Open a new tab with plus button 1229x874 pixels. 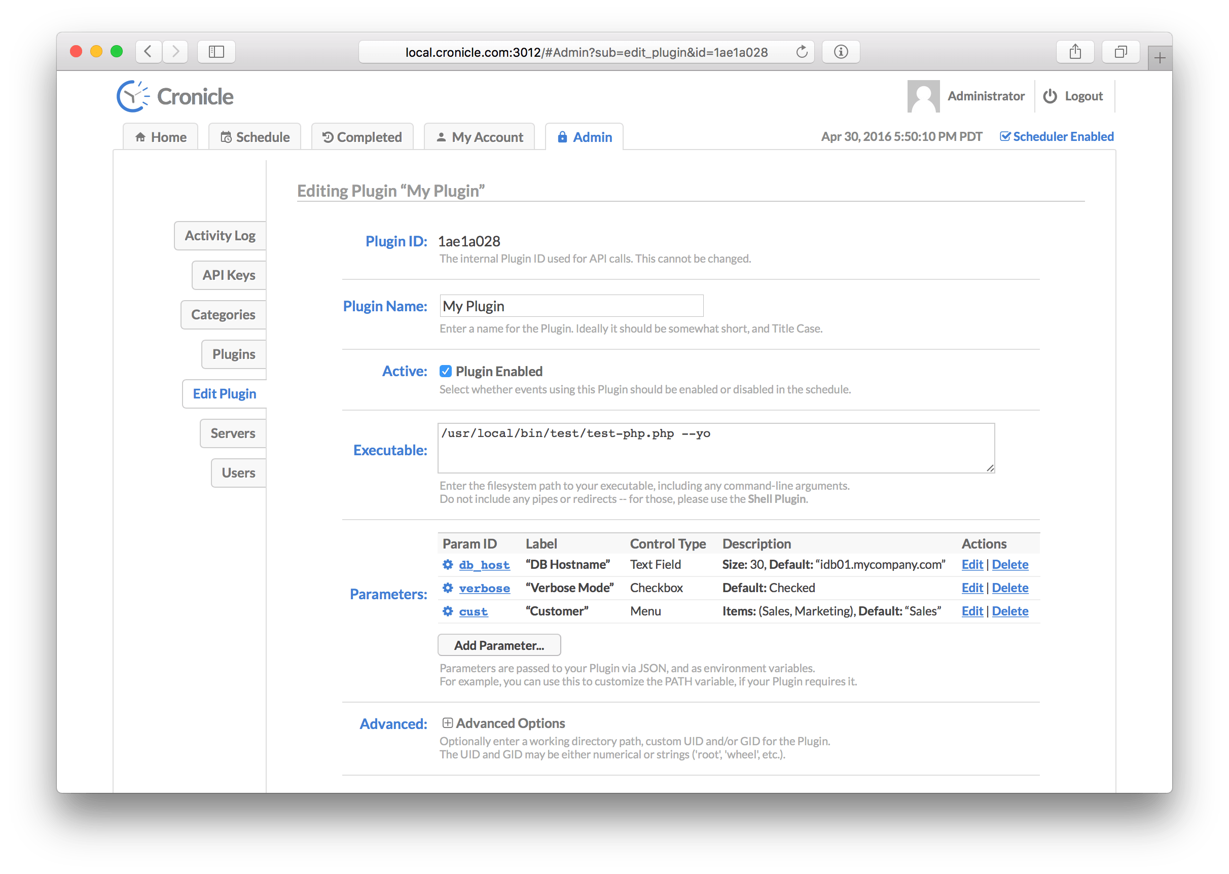click(1160, 58)
